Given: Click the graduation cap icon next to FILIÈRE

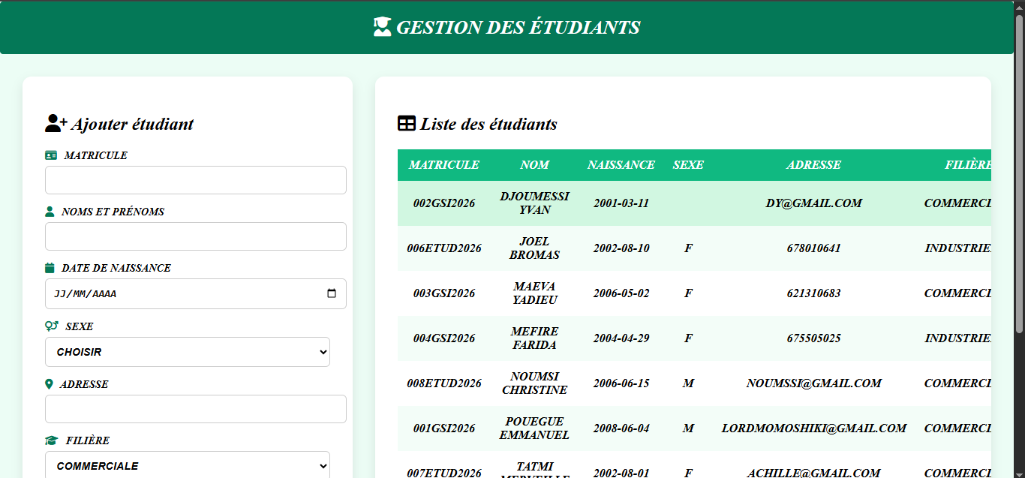Looking at the screenshot, I should click(x=52, y=440).
